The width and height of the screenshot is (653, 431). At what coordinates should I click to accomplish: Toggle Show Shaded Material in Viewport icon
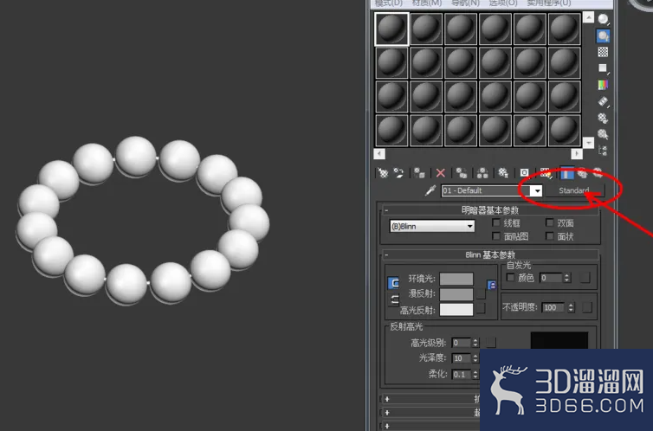click(x=546, y=172)
